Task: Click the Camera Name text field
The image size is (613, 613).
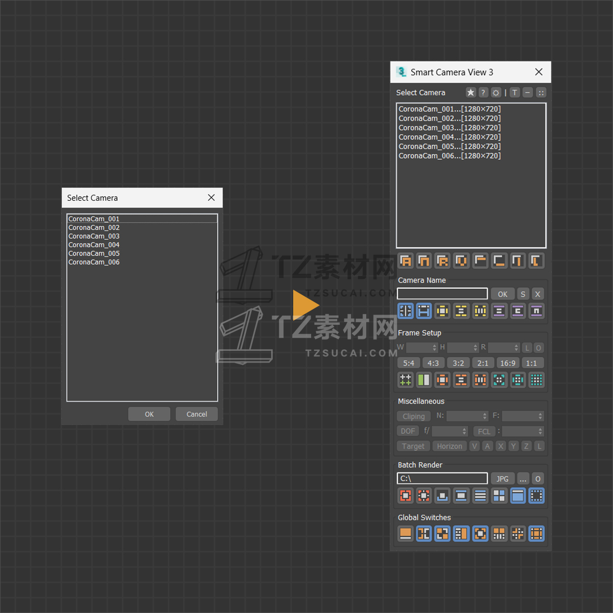Action: [442, 294]
